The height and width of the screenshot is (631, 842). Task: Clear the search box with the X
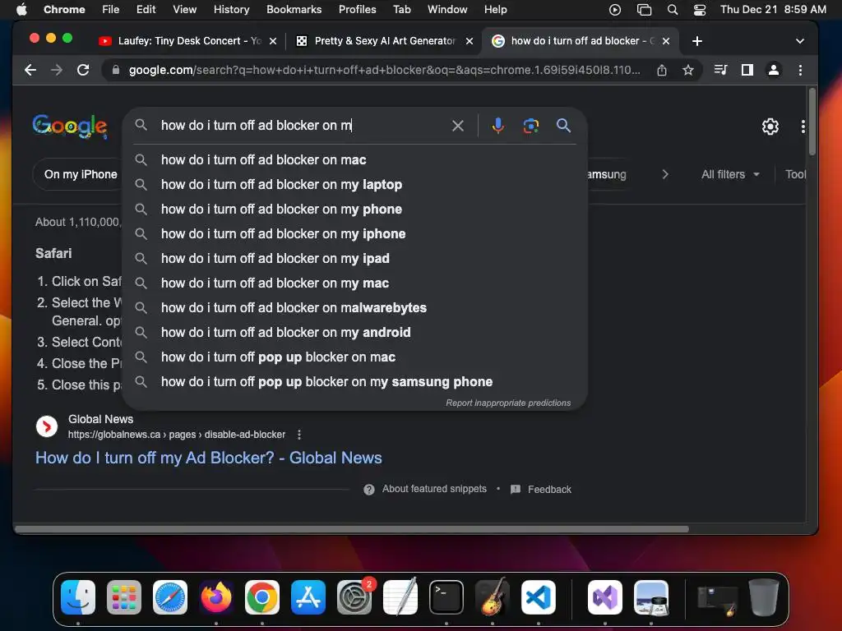point(457,126)
